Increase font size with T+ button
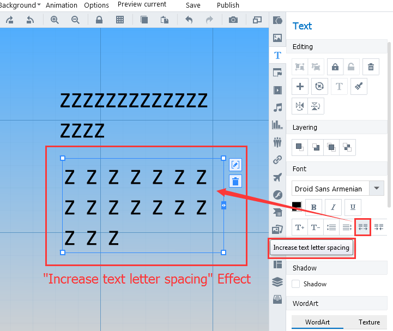The height and width of the screenshot is (331, 393). 299,227
